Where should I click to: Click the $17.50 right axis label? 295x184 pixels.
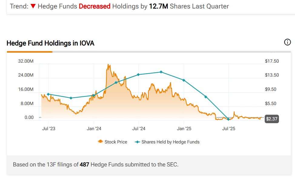click(x=272, y=61)
